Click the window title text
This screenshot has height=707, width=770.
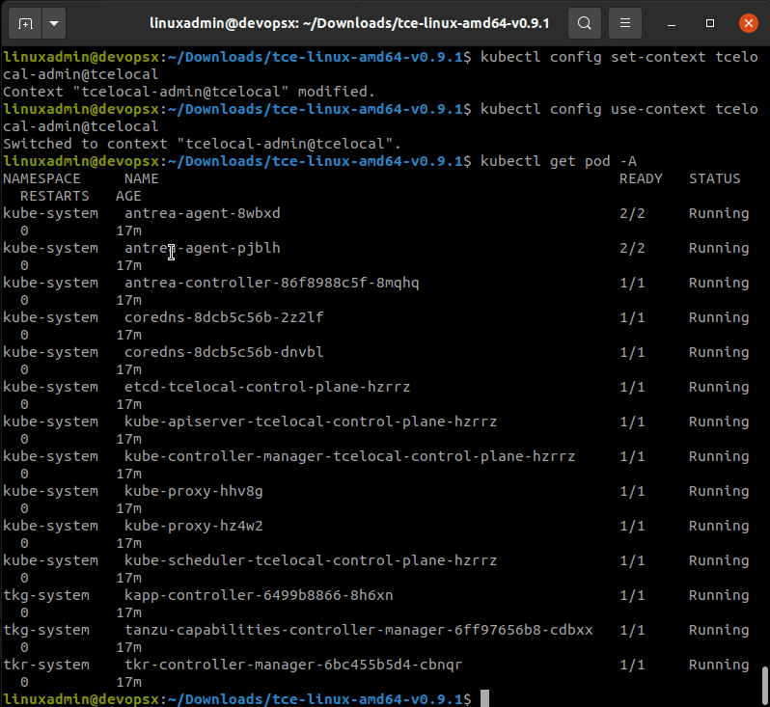tap(349, 23)
